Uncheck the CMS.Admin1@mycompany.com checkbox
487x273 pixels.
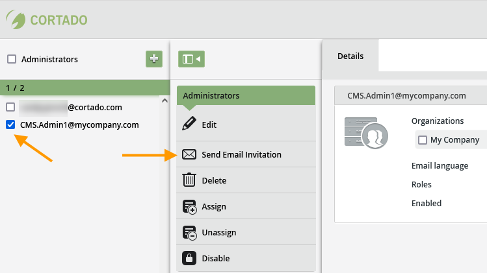click(x=10, y=125)
